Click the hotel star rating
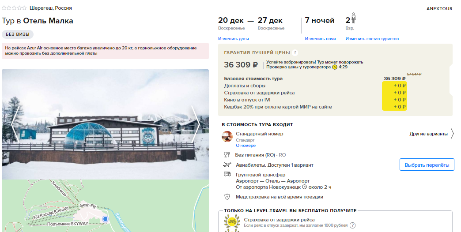461x232 pixels. 14,8
